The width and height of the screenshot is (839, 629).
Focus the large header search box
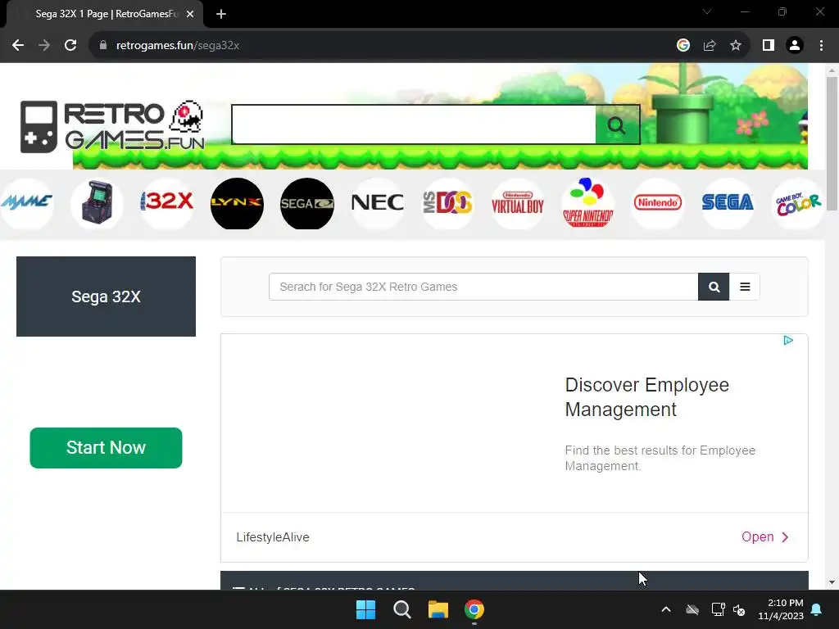(414, 124)
